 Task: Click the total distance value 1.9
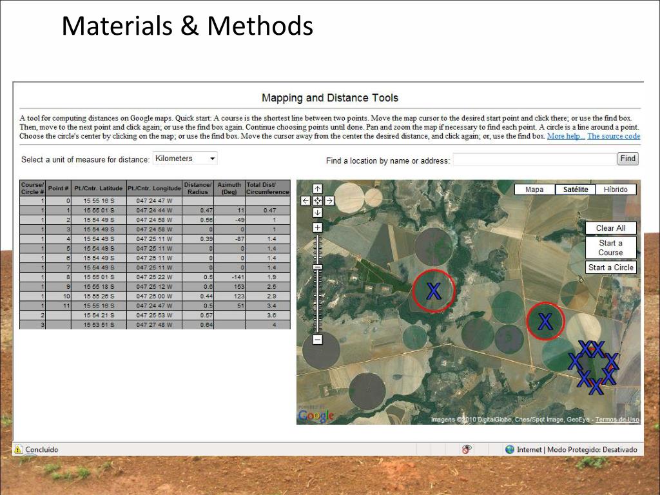[267, 277]
